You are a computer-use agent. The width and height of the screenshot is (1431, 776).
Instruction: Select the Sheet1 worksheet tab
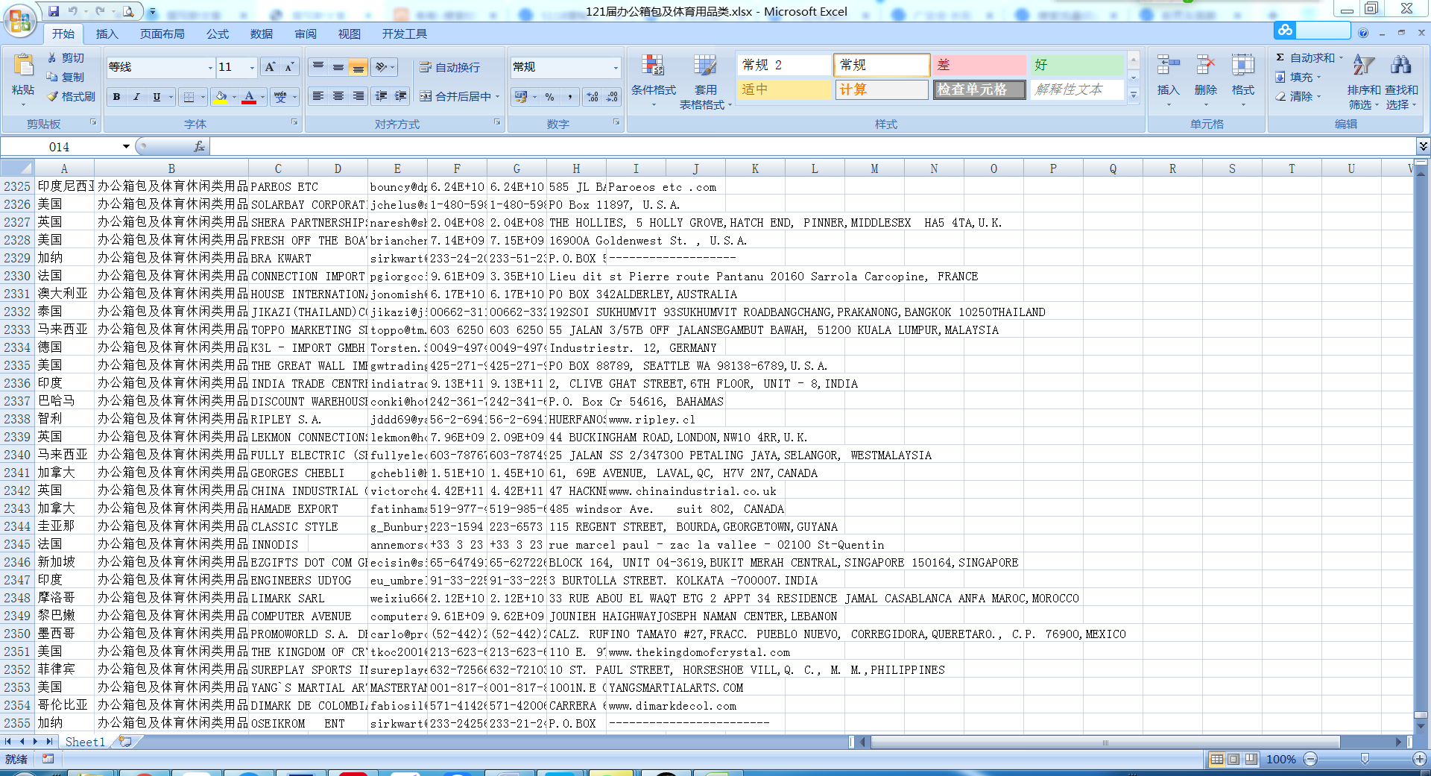click(x=85, y=742)
